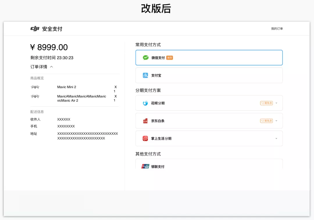The height and width of the screenshot is (220, 314).
Task: Expand 花呗分期 installment plan options
Action: tap(276, 103)
